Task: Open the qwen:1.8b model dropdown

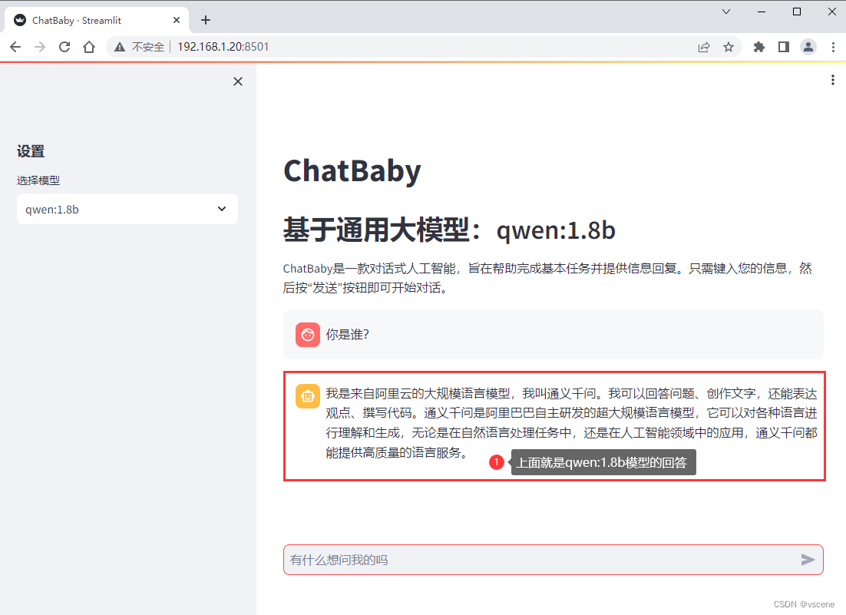Action: click(127, 210)
